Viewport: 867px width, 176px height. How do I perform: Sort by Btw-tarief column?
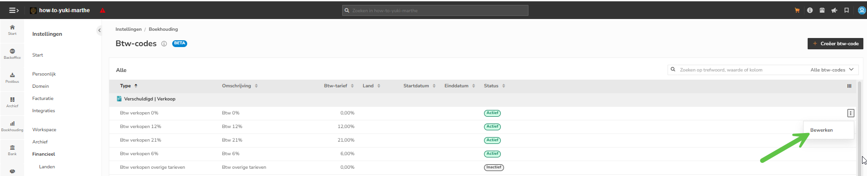point(339,86)
